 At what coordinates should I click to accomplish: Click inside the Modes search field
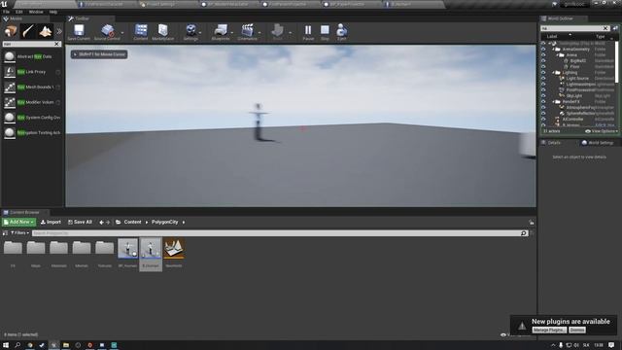point(28,44)
